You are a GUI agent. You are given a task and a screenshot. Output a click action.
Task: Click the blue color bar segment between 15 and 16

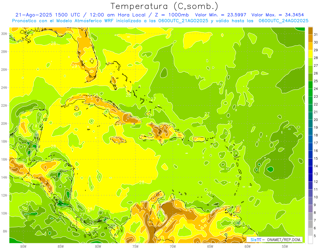tap(310, 155)
